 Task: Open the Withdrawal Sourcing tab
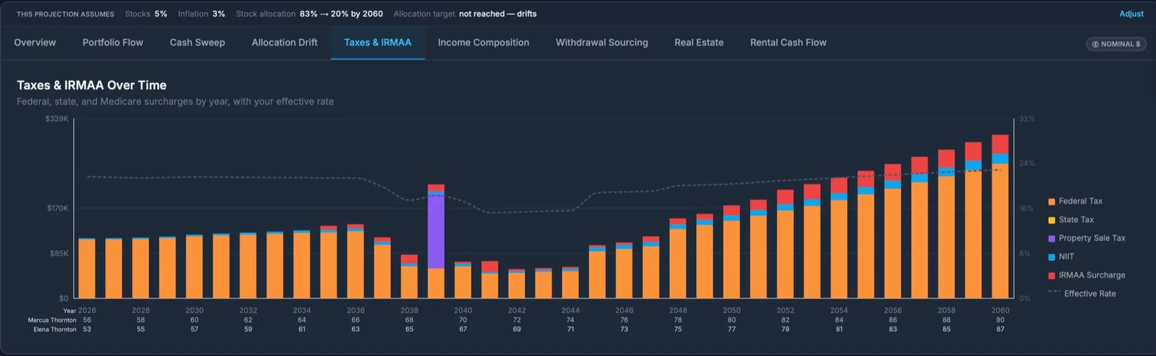pyautogui.click(x=602, y=42)
